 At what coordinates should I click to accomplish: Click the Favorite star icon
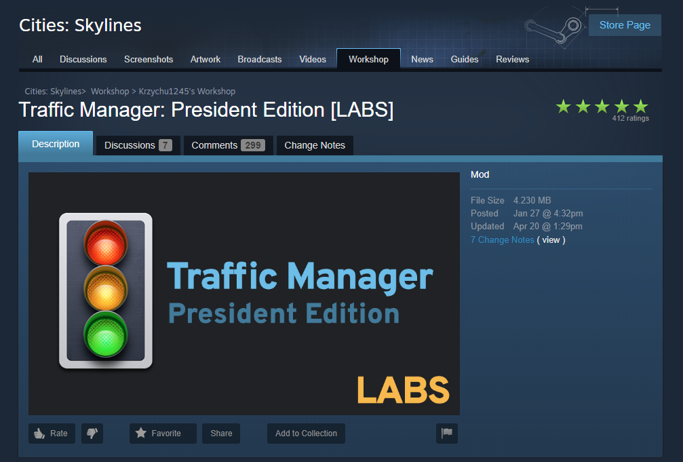(140, 433)
